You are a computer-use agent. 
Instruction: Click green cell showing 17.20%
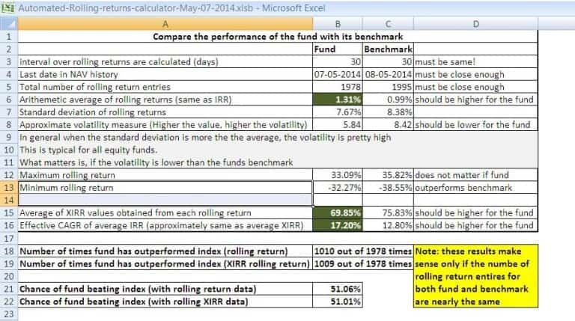coord(338,225)
